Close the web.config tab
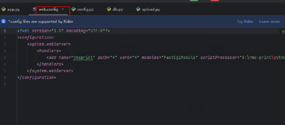 tap(63, 9)
